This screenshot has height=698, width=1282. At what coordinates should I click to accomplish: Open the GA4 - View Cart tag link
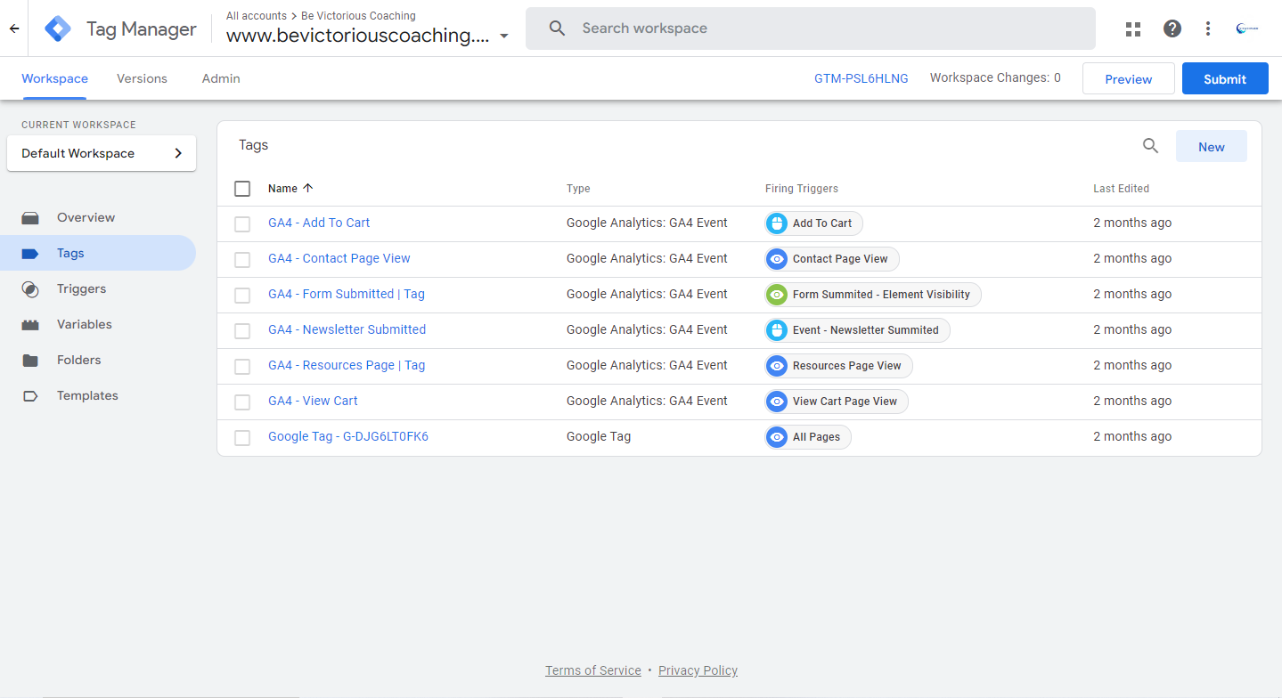pos(313,401)
